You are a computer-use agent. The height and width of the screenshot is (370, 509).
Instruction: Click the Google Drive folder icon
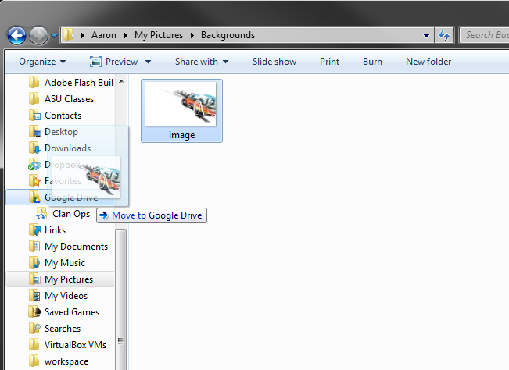[34, 197]
